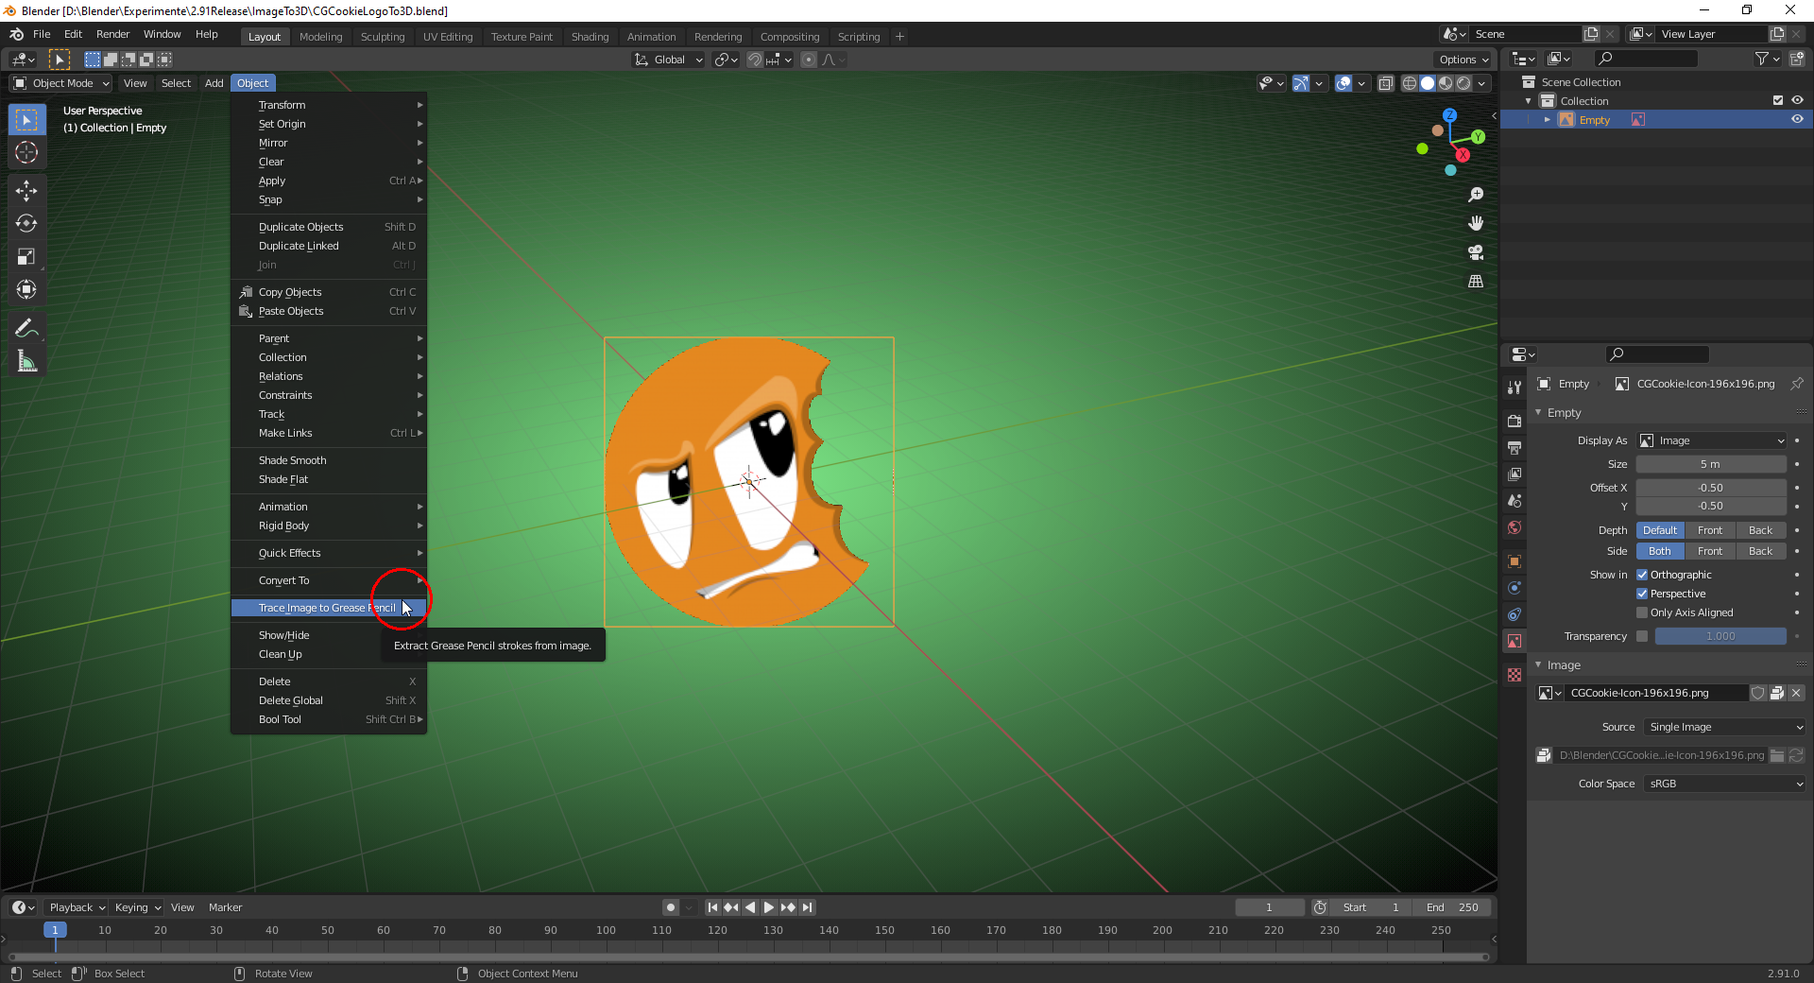Adjust the Transparency value slider
The image size is (1814, 983).
tap(1720, 636)
